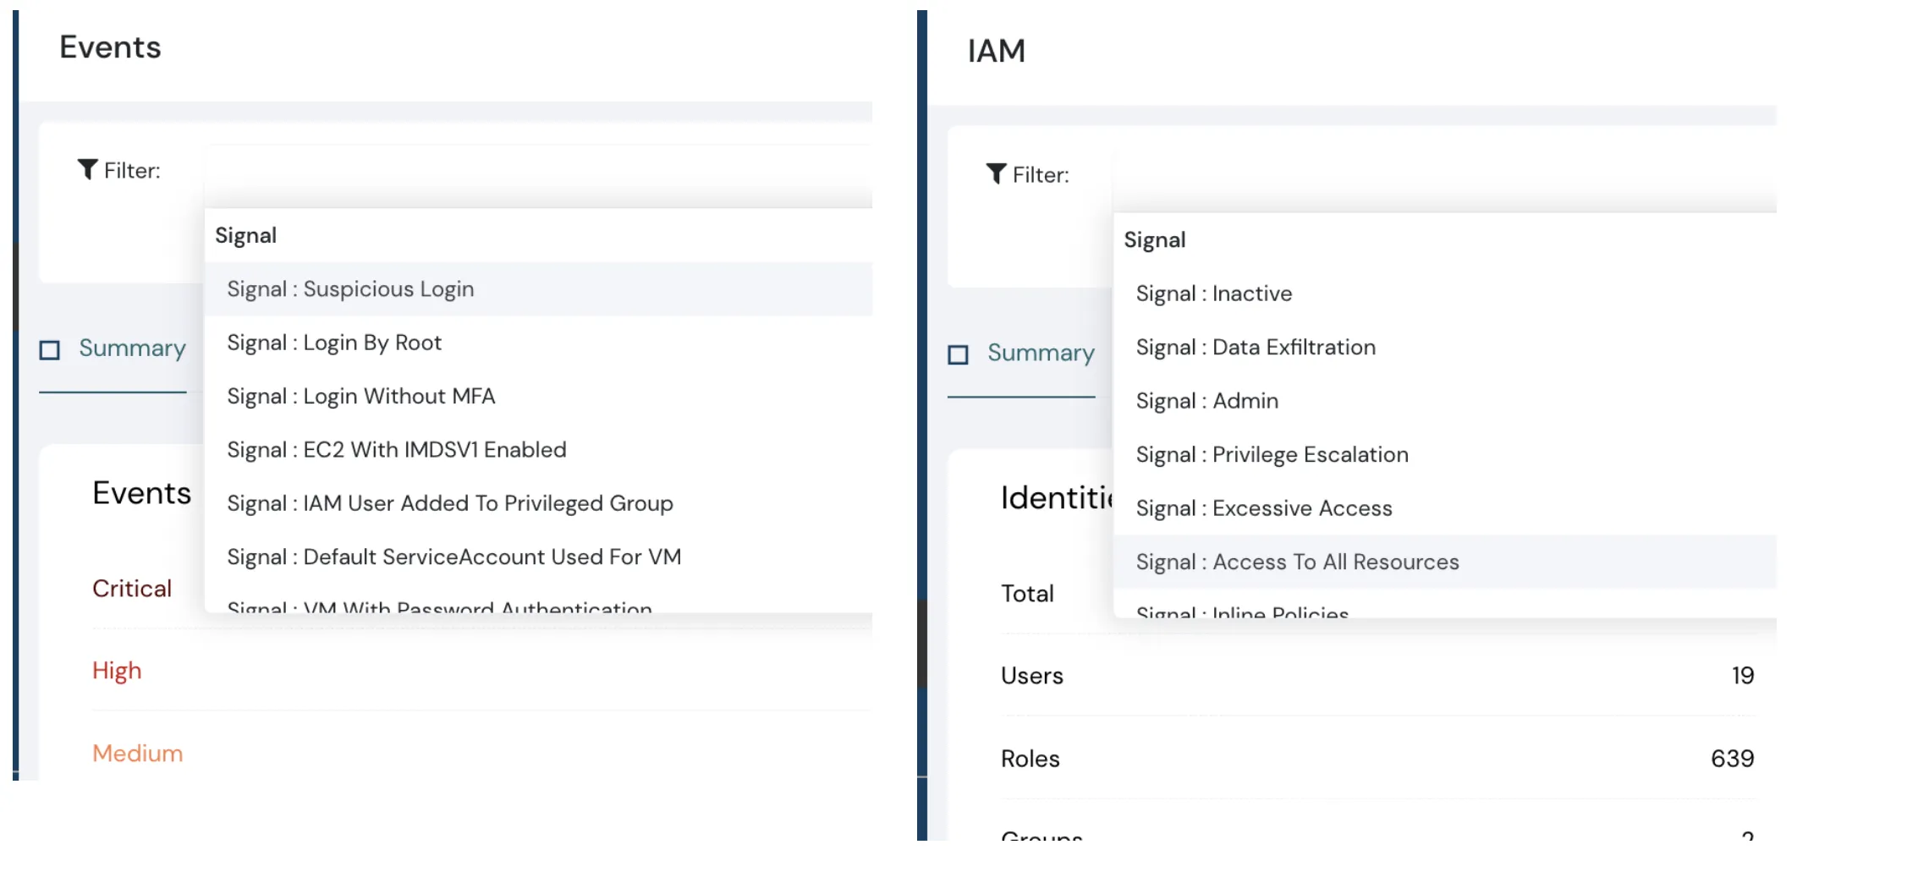Select Signal : Inactive in IAM filter
Image resolution: width=1907 pixels, height=872 pixels.
[1213, 293]
